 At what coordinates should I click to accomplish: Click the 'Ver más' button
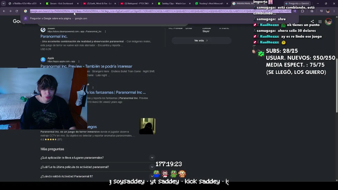(201, 41)
